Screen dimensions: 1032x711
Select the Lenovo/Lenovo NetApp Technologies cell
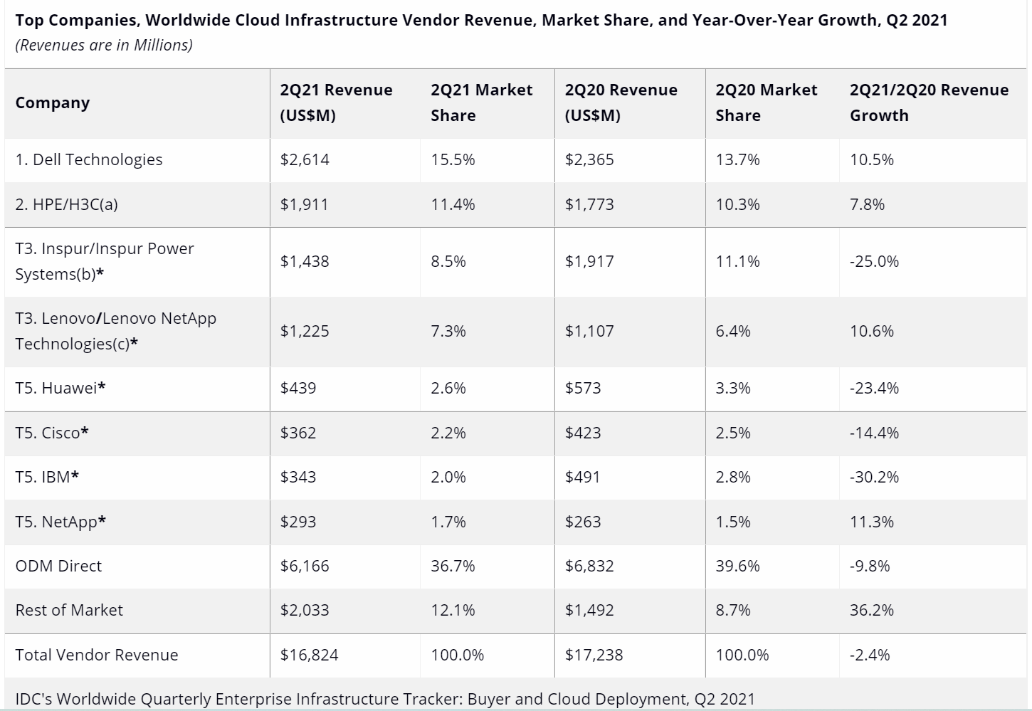[x=115, y=331]
